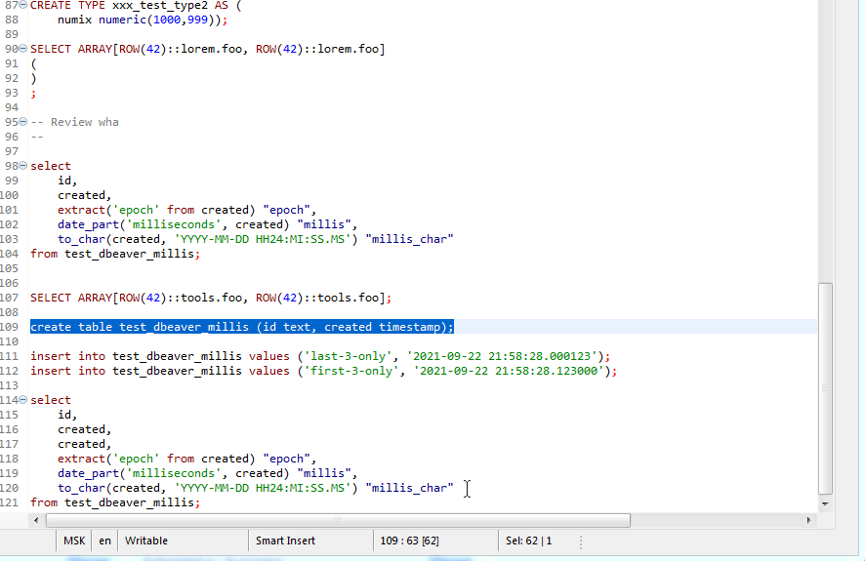The width and height of the screenshot is (865, 561).
Task: Click 'from test_dbeaver_millis;' on line 104
Action: pos(115,254)
